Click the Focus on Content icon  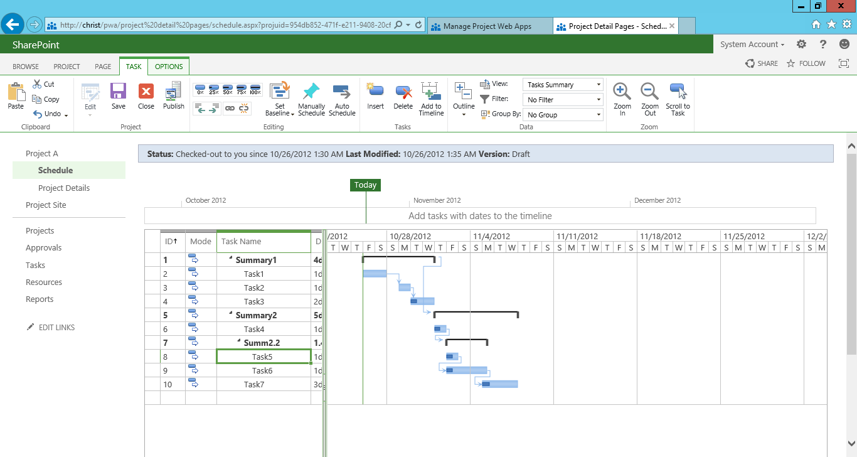click(x=844, y=63)
